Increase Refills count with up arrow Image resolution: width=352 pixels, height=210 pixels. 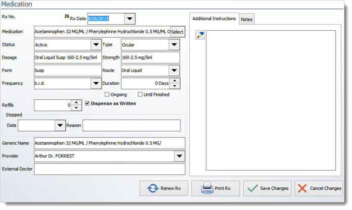coord(76,102)
